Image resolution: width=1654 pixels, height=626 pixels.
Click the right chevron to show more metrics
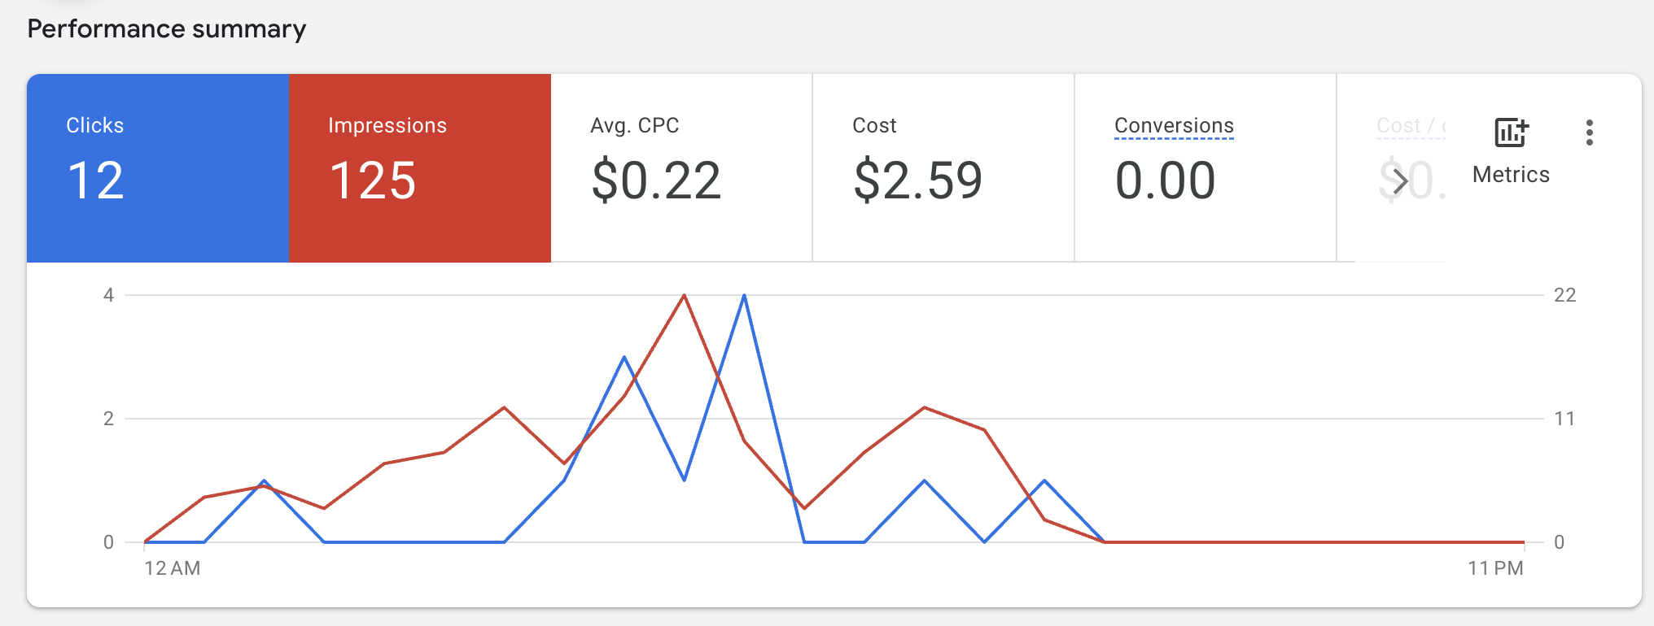tap(1400, 180)
